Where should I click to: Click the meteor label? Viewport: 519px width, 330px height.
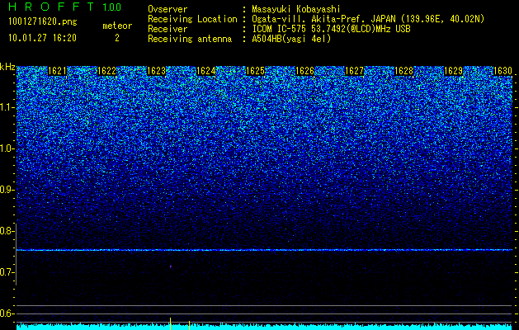point(117,26)
